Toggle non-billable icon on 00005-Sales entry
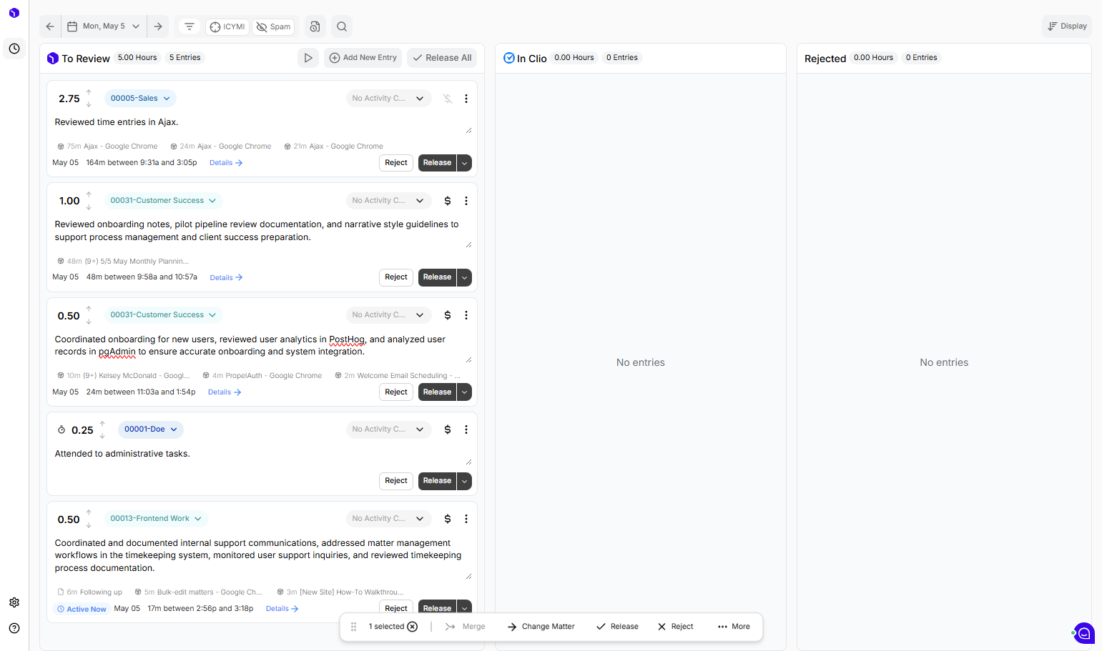 pos(448,99)
